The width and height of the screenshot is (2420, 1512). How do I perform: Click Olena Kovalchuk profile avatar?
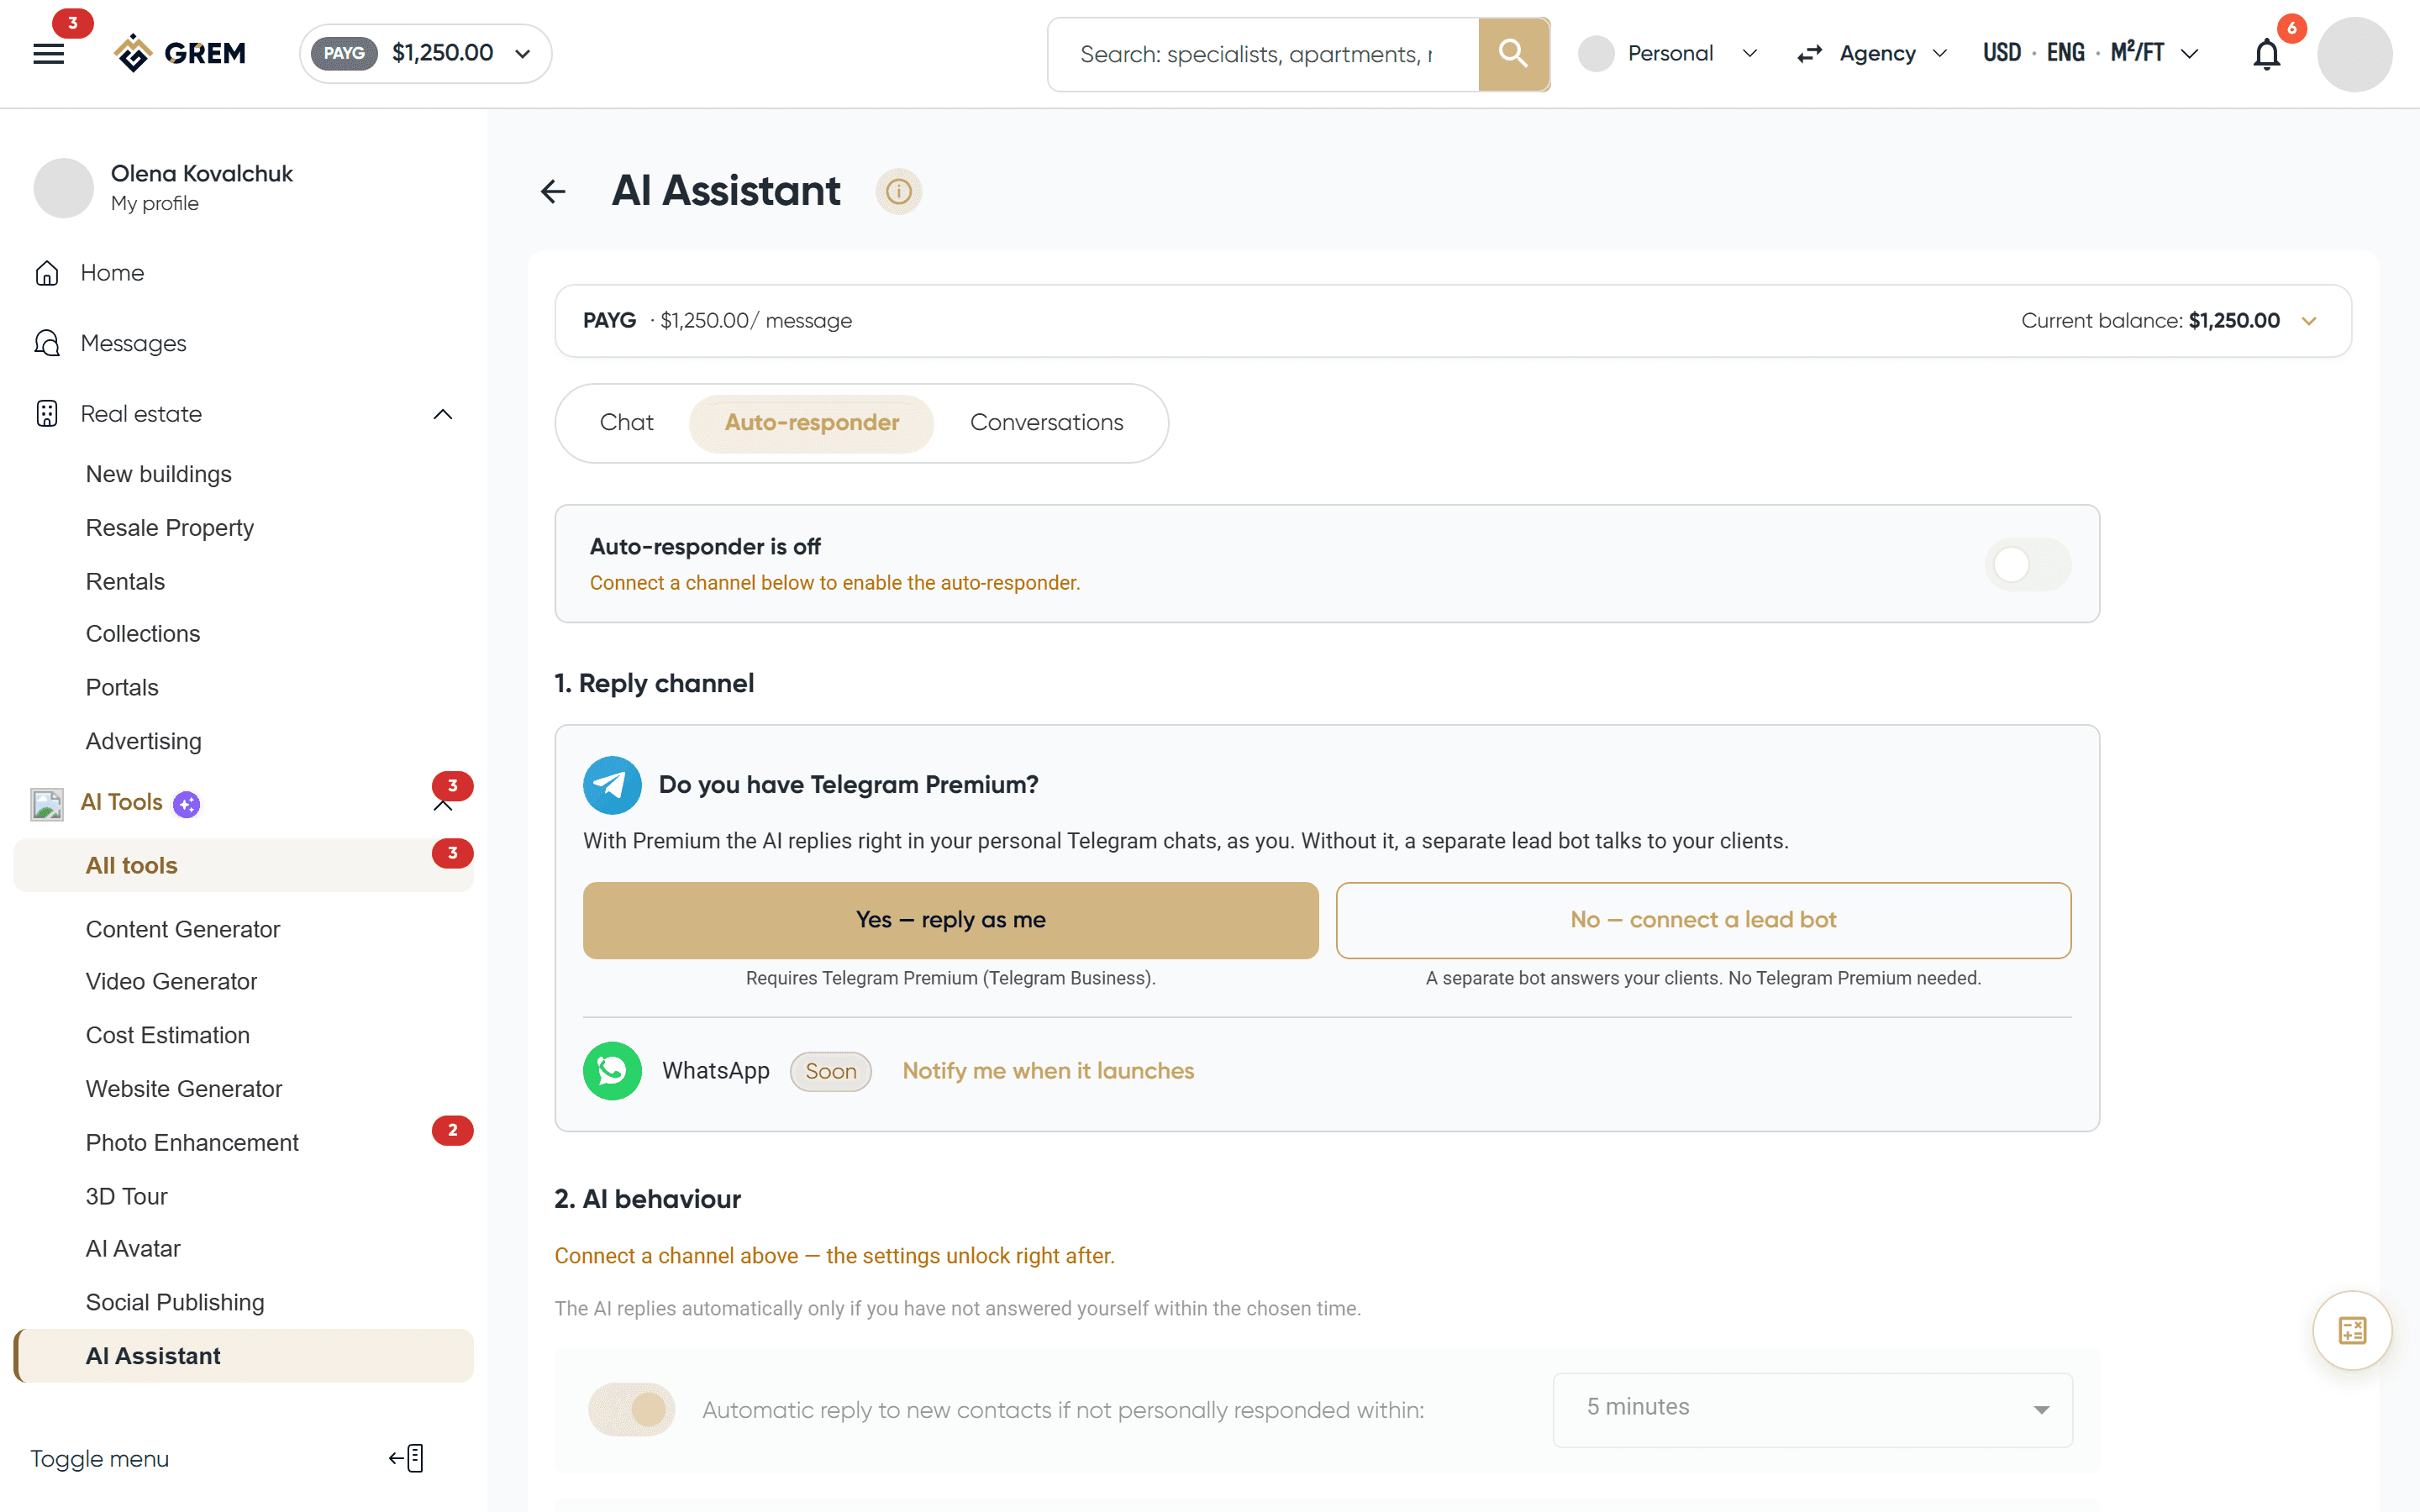click(64, 187)
